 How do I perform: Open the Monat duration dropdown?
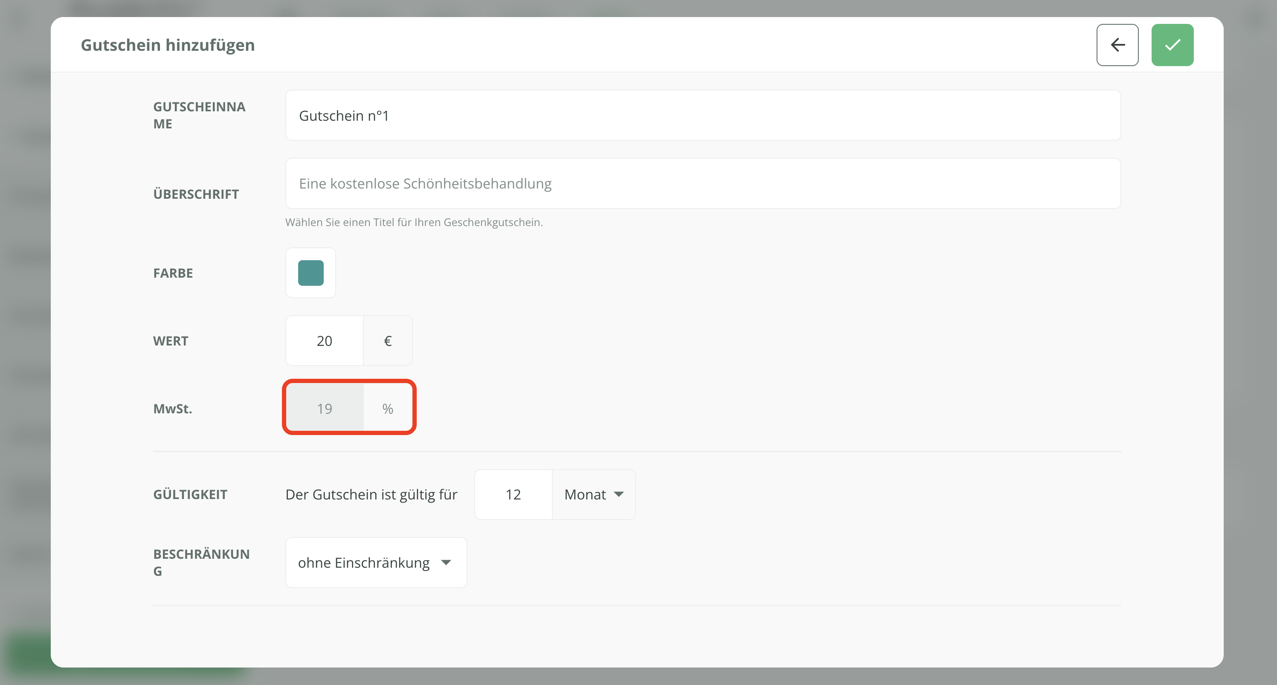click(x=593, y=494)
